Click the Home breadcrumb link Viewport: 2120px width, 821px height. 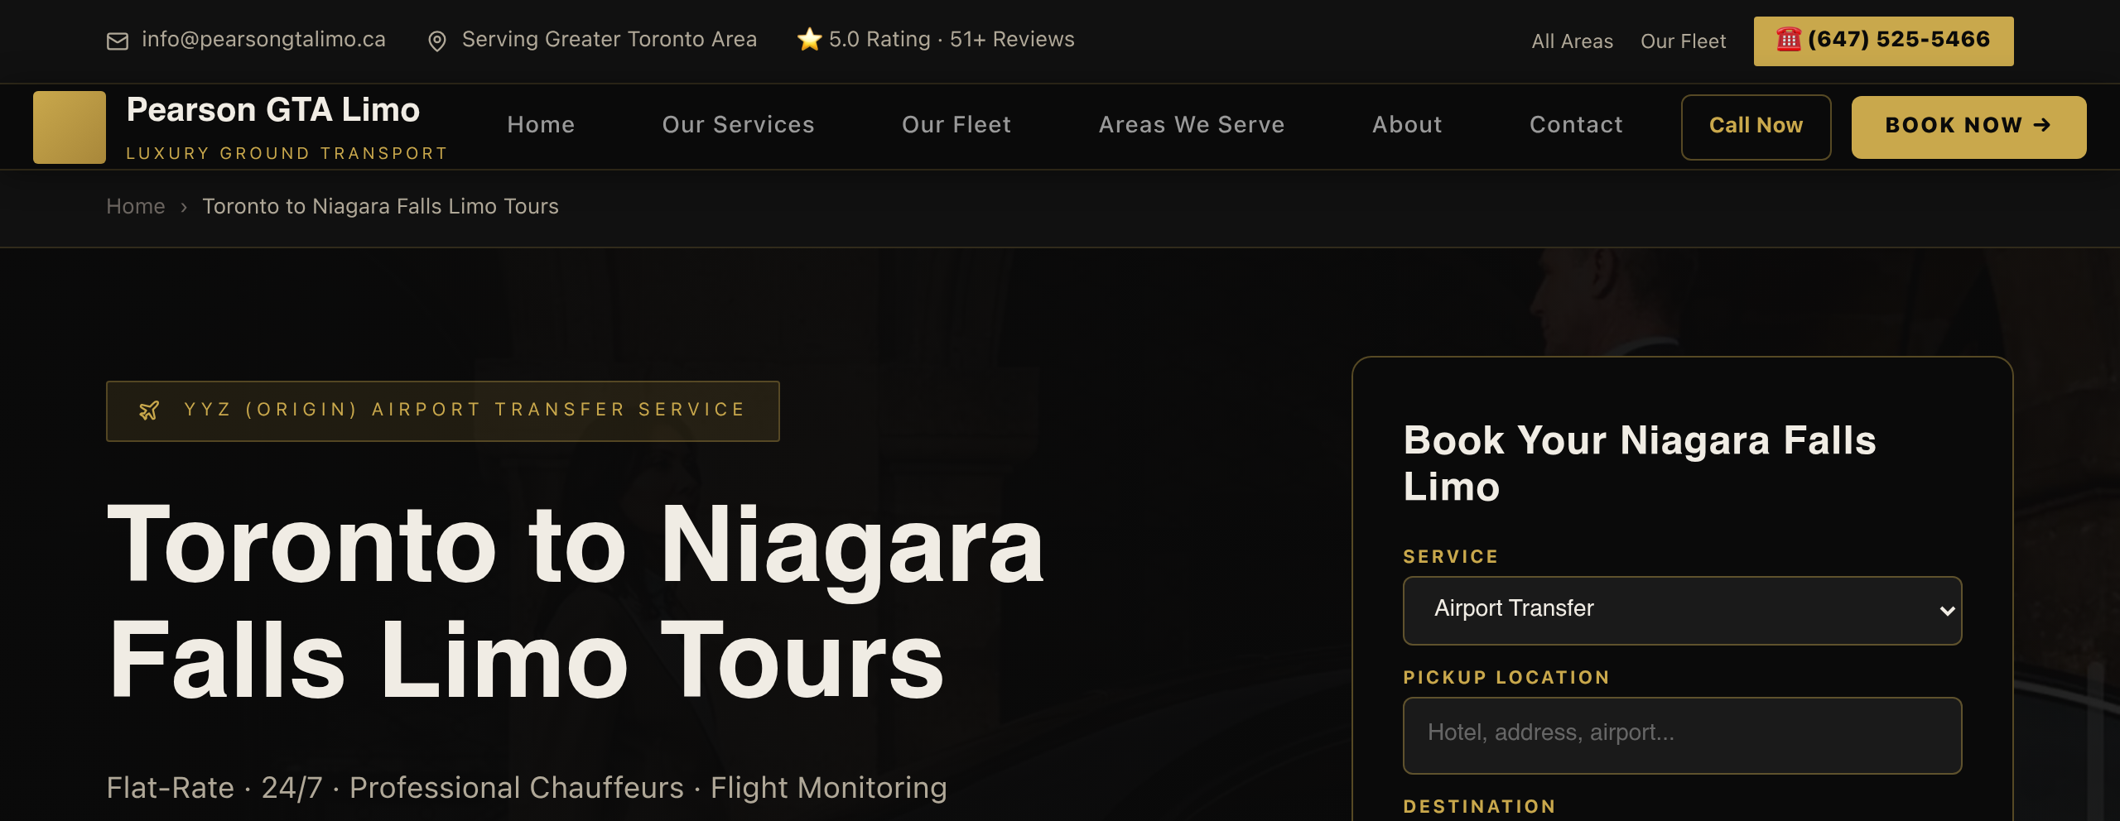click(x=136, y=207)
